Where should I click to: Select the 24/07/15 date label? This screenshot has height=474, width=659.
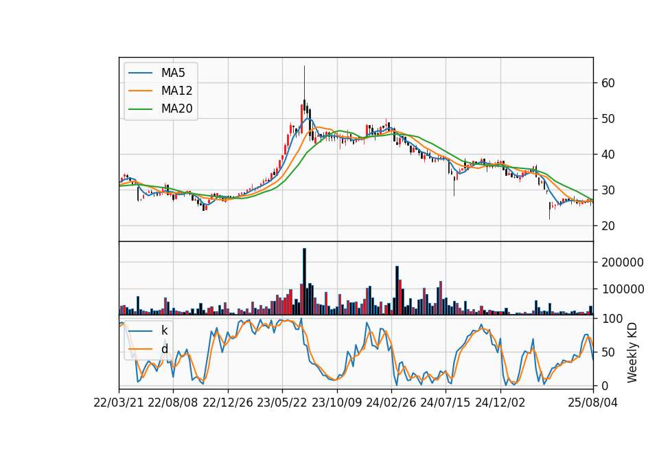click(446, 403)
